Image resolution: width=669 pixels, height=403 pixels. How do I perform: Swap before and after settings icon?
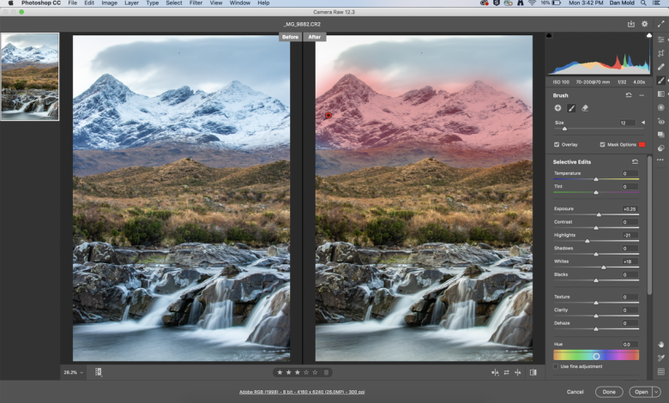pos(506,372)
